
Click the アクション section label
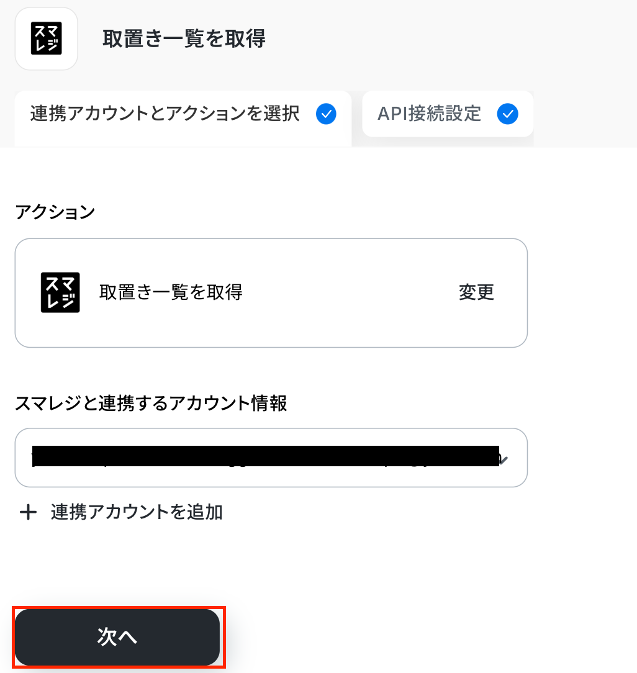pyautogui.click(x=55, y=212)
